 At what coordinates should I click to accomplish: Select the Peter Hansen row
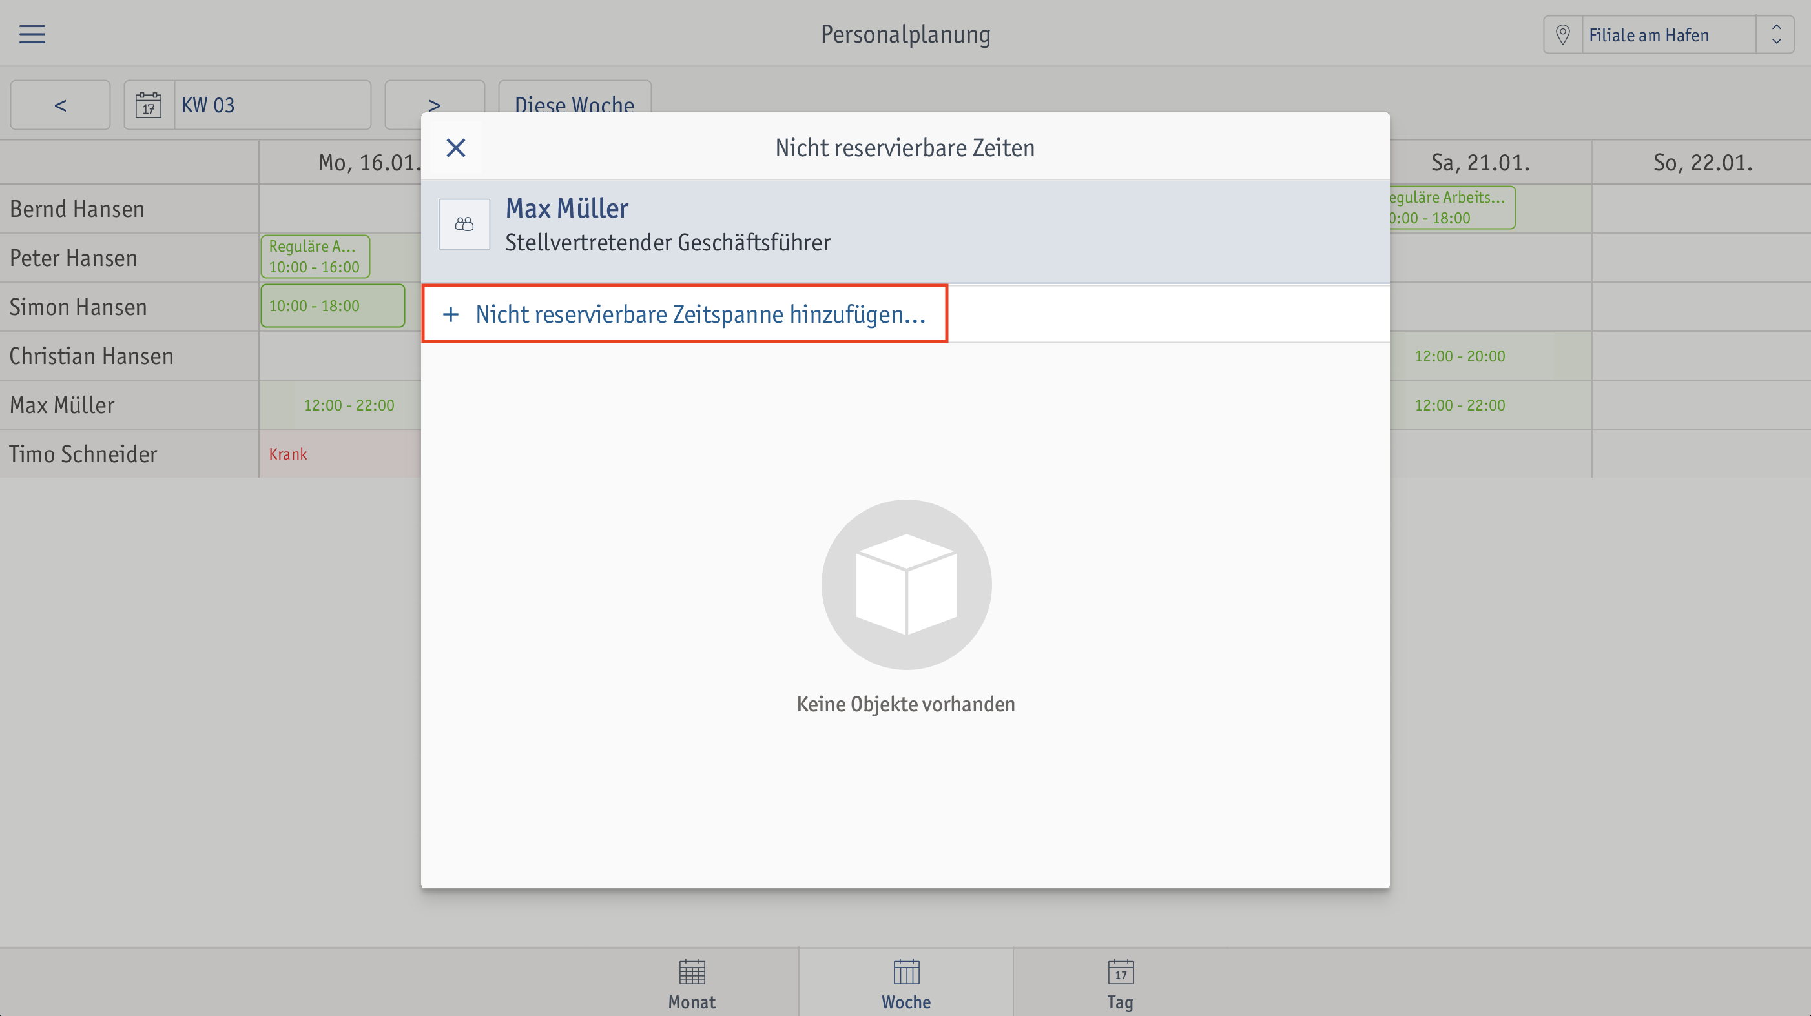point(129,258)
